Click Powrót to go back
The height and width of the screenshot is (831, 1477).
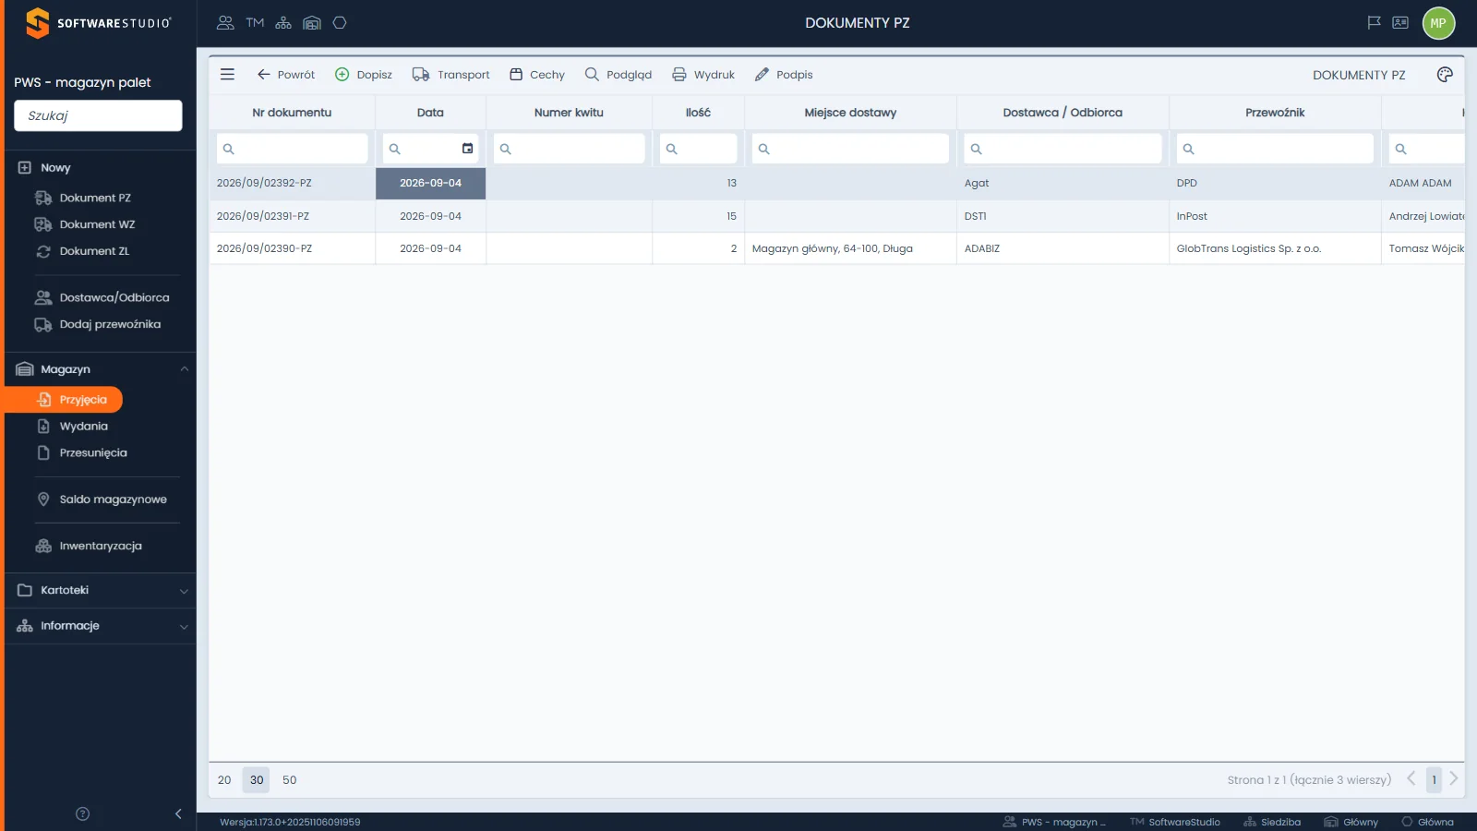coord(285,75)
